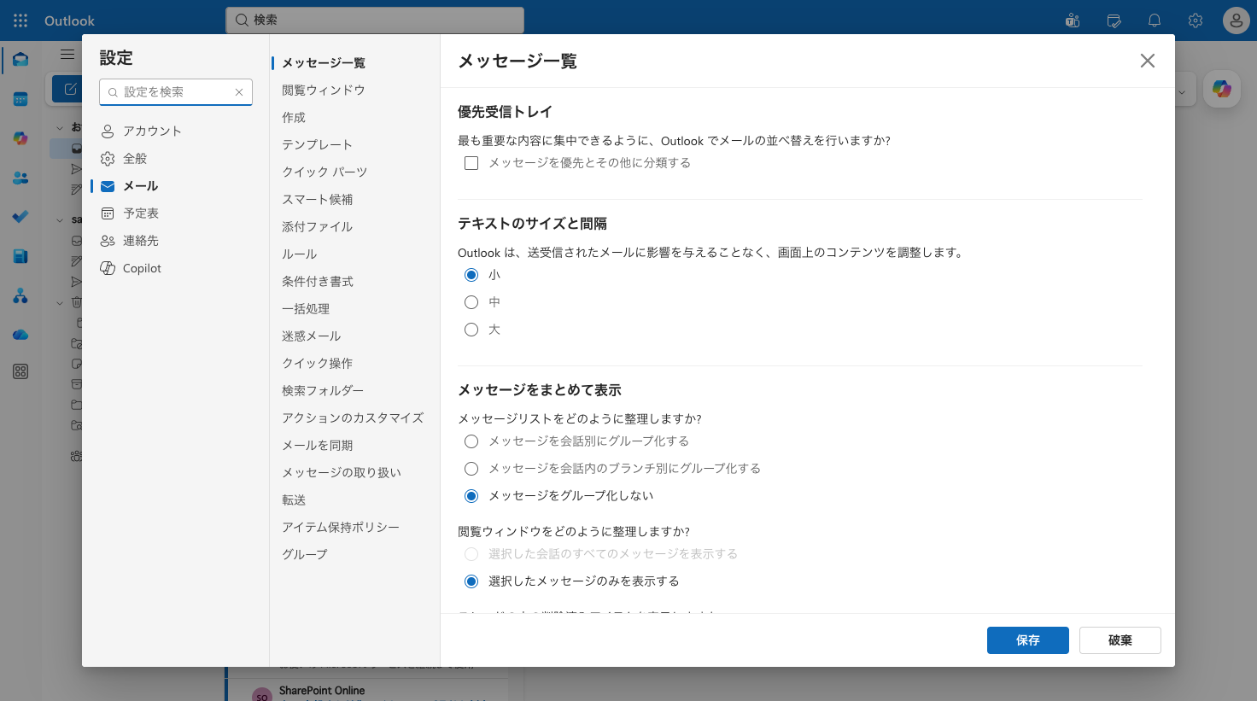Toggle the hamburger navigation pane icon

pyautogui.click(x=67, y=55)
